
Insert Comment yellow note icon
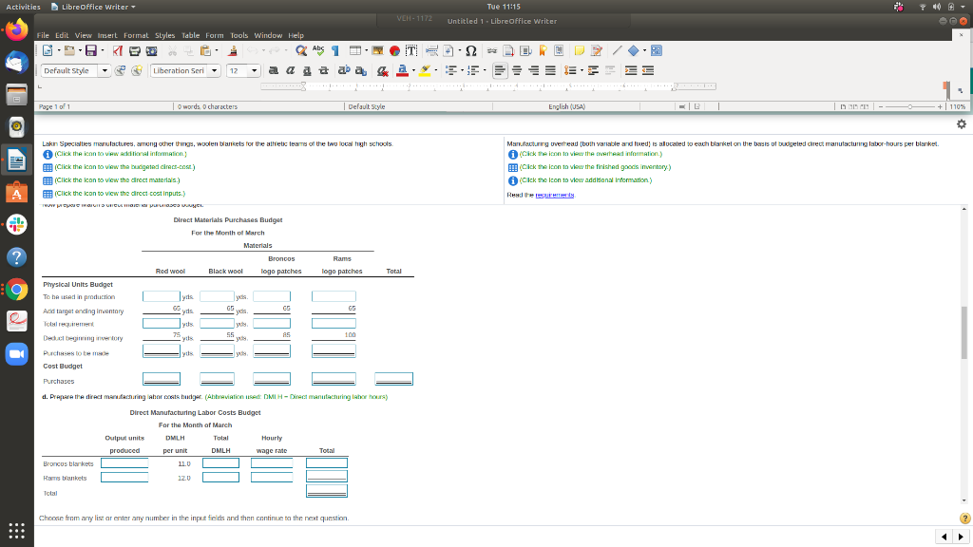click(580, 51)
